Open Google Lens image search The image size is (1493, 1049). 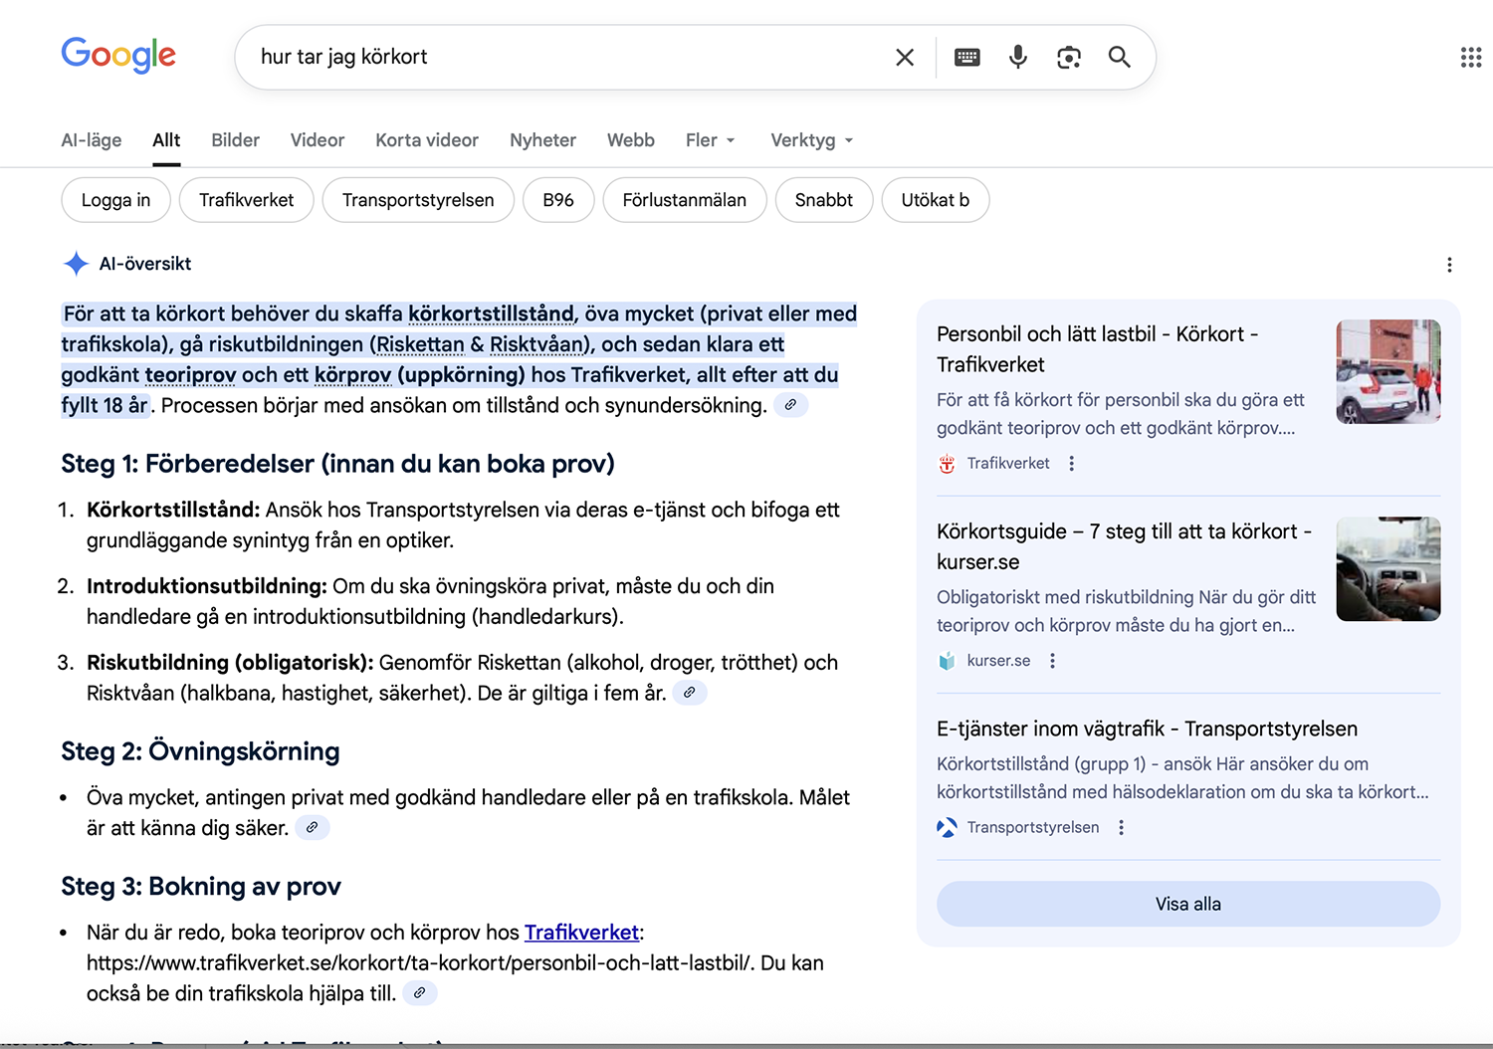[x=1068, y=58]
